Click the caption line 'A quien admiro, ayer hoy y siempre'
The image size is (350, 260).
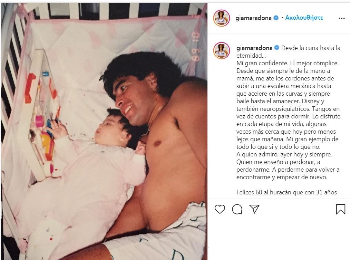point(284,154)
